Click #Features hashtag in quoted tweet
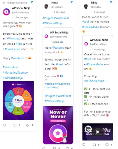This screenshot has height=149, width=118. click(x=58, y=48)
